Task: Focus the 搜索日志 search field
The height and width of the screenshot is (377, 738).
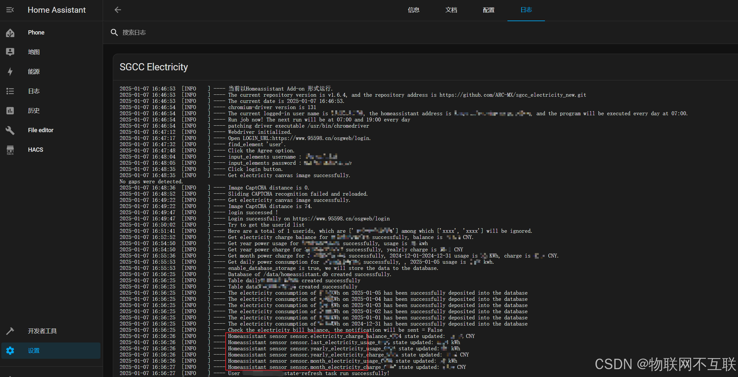Action: coord(261,33)
